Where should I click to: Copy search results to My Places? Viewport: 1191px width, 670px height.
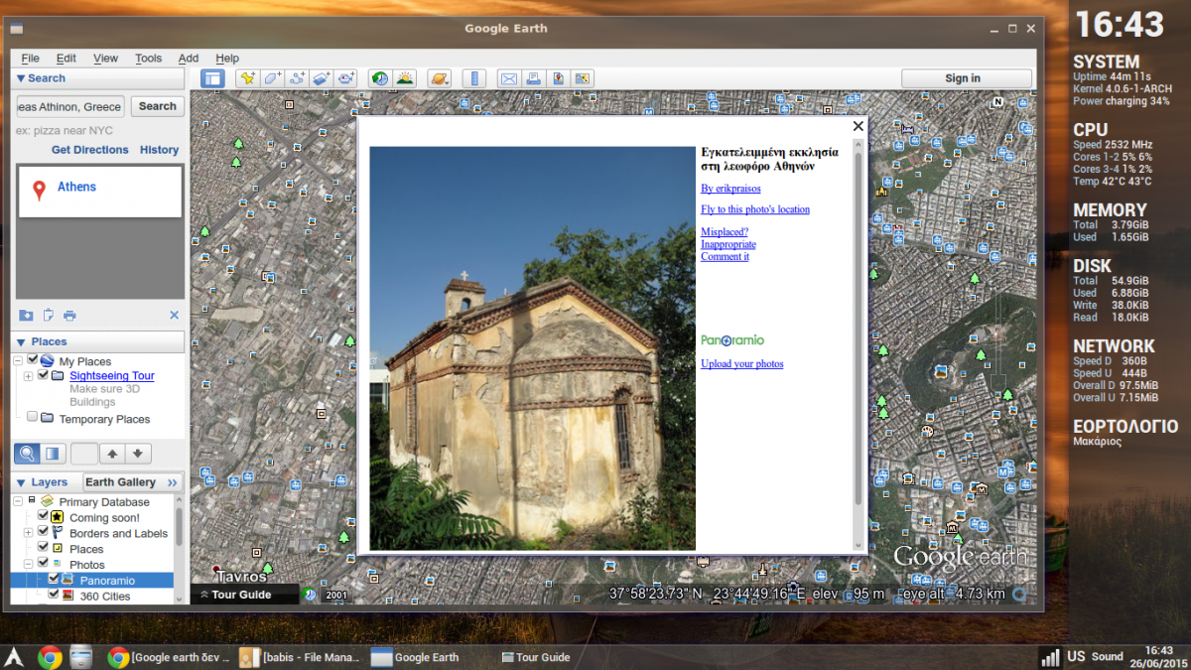[26, 316]
